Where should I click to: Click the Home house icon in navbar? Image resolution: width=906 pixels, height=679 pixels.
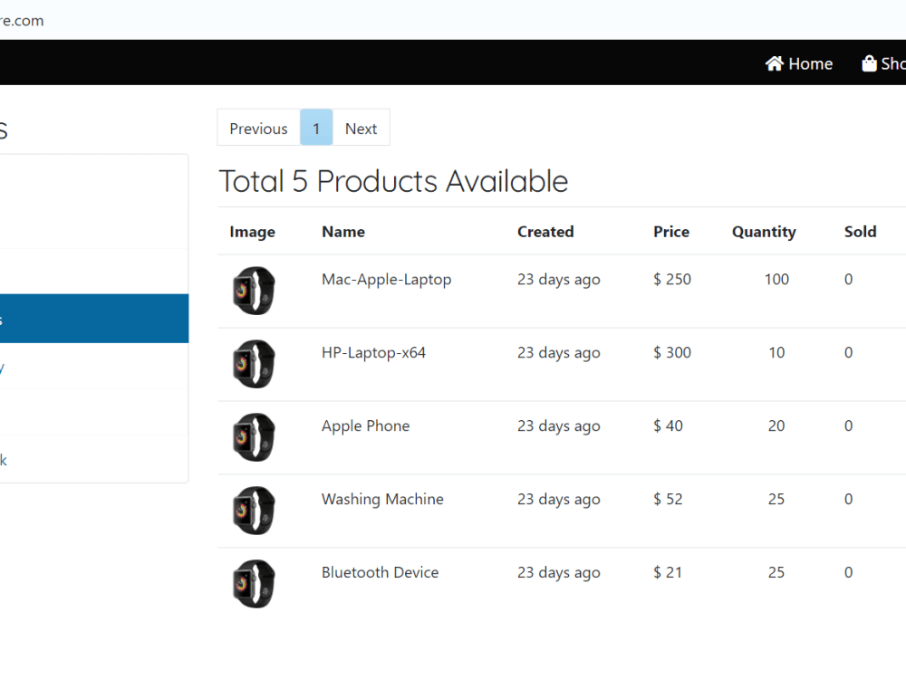coord(774,63)
